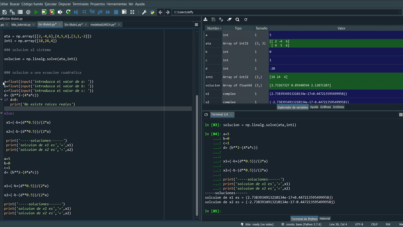The height and width of the screenshot is (227, 403).
Task: Open PYTHONPATH manager Python icon
Action: (152, 12)
